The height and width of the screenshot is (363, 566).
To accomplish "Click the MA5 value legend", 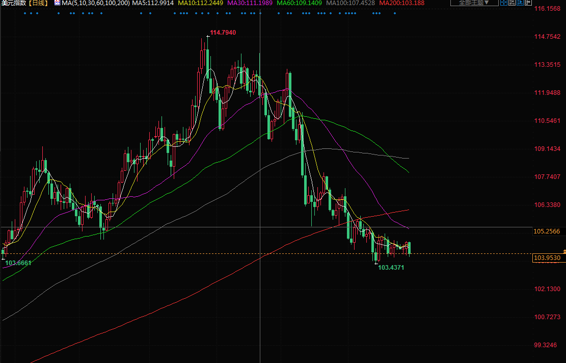I will (153, 3).
